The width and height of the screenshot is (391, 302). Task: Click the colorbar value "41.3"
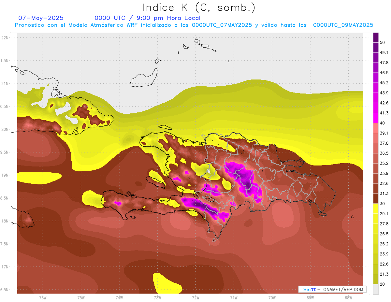pyautogui.click(x=384, y=113)
